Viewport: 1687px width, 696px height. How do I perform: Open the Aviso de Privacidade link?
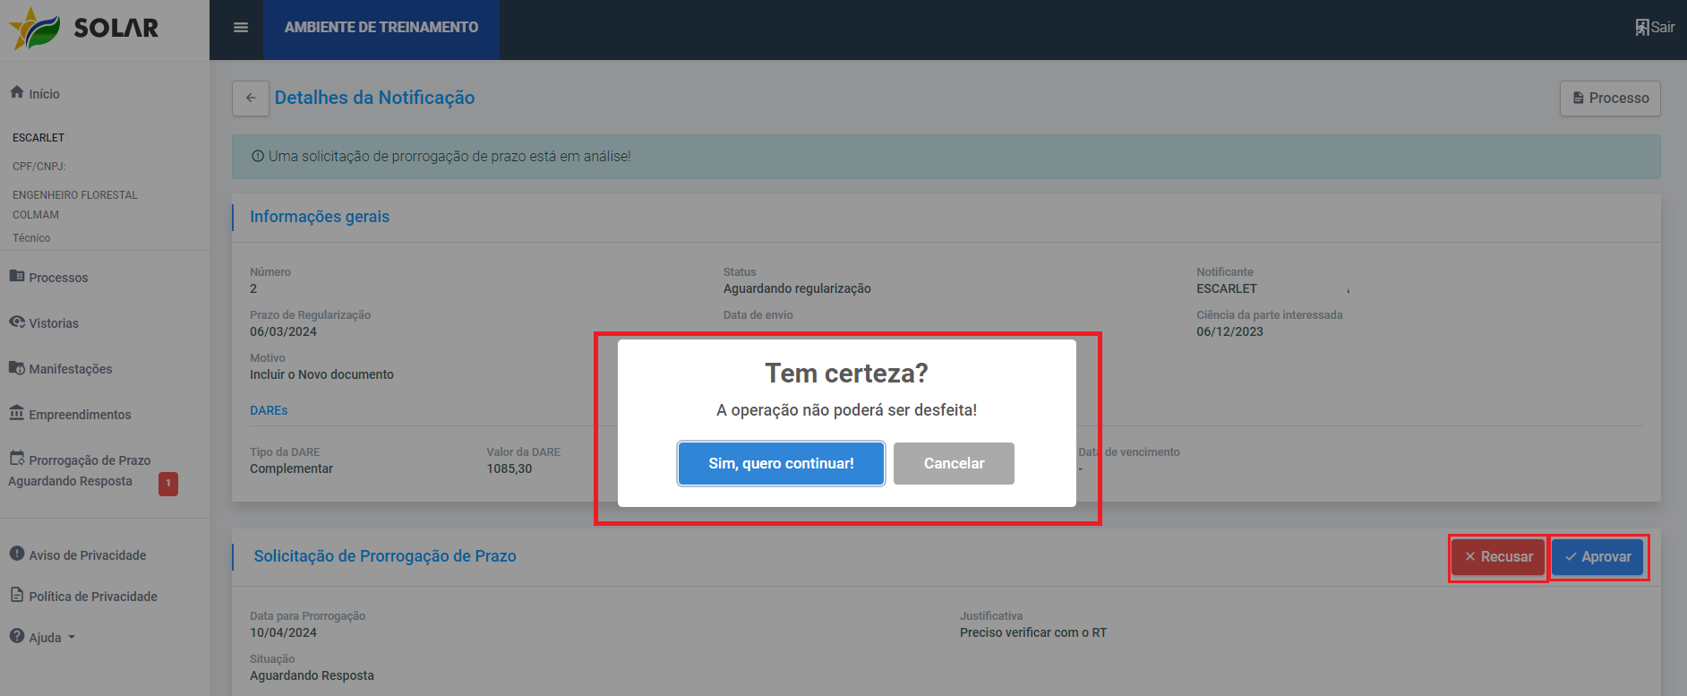[88, 555]
